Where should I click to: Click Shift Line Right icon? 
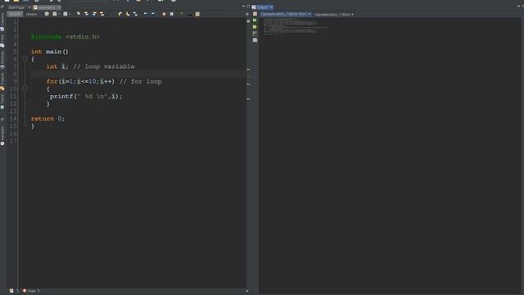click(153, 14)
